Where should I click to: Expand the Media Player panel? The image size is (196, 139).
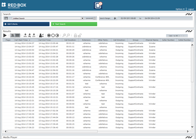tap(189, 137)
